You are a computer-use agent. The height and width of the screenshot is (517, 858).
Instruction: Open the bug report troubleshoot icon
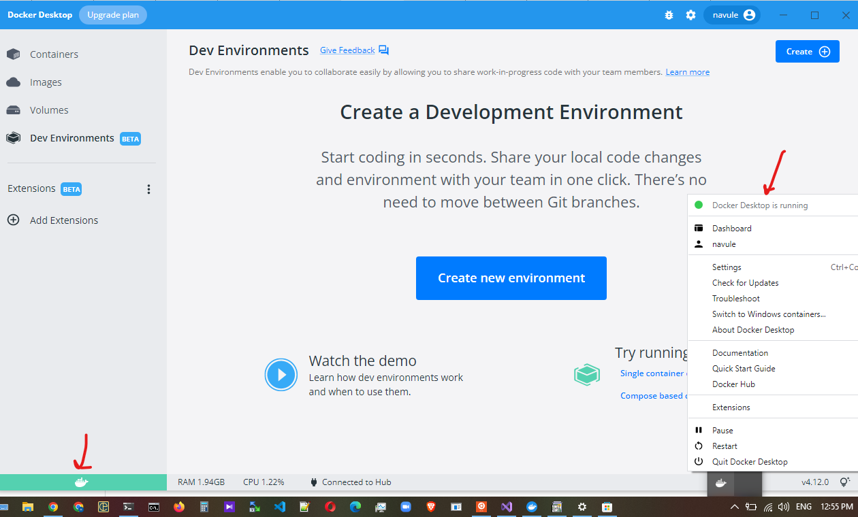coord(669,15)
